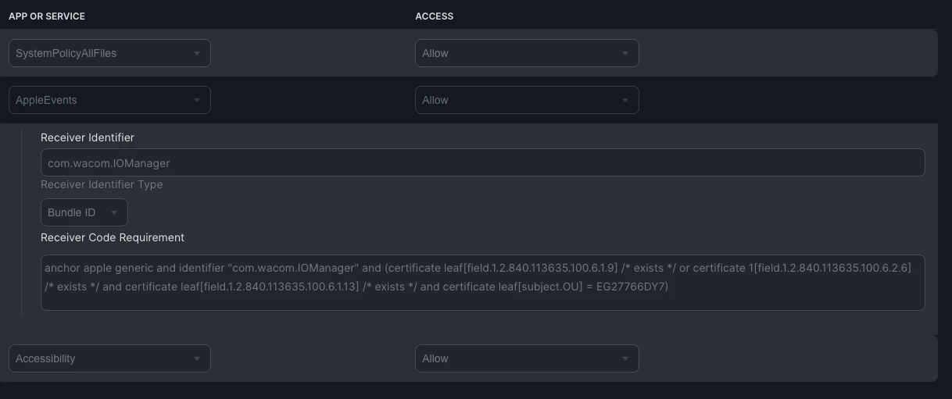Click the arrow icon beside AppleEvents

[196, 100]
